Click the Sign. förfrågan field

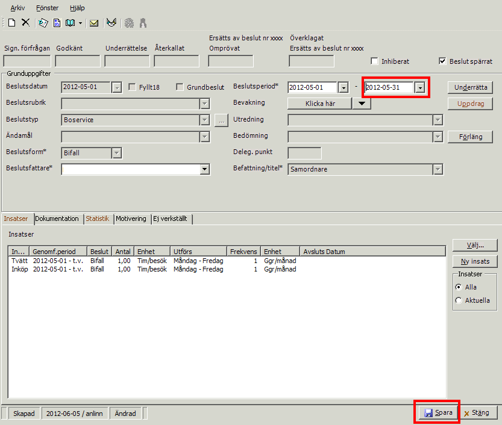click(27, 61)
